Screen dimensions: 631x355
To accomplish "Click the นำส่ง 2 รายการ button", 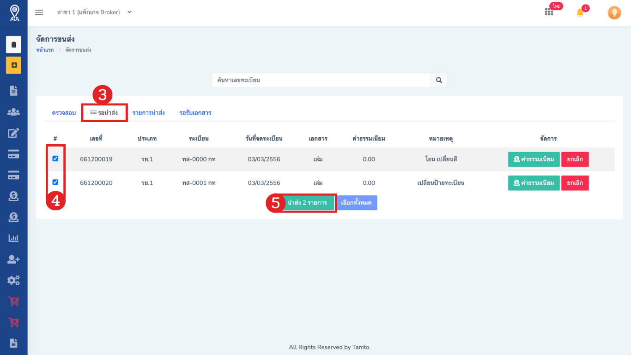I will (x=307, y=203).
